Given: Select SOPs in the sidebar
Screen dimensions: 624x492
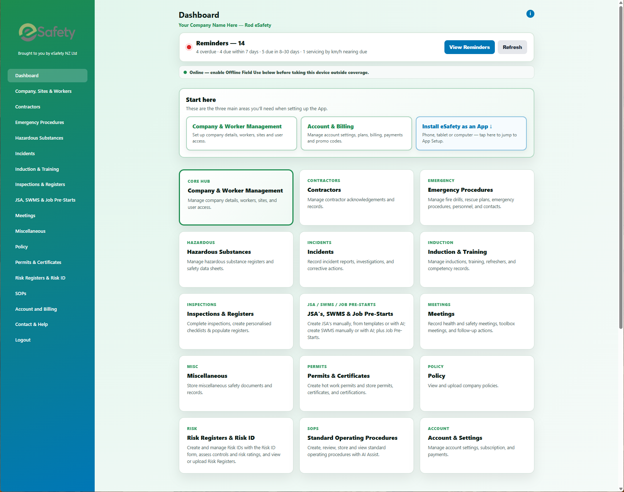Looking at the screenshot, I should pyautogui.click(x=48, y=293).
